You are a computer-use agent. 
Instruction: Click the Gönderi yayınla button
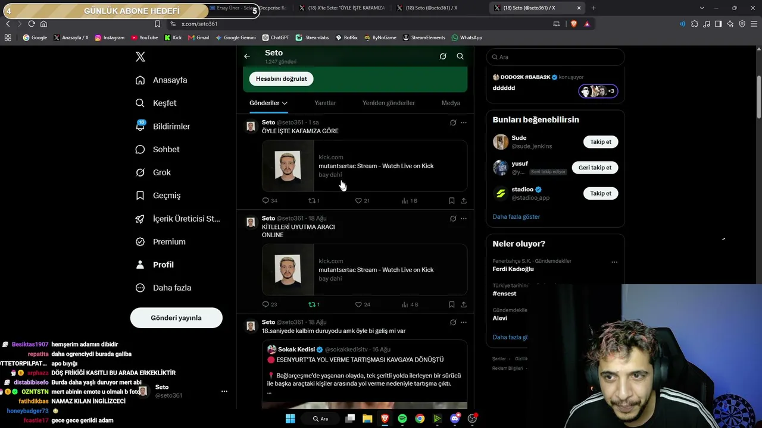pos(176,318)
